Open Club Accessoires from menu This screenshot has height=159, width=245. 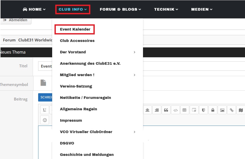click(x=77, y=41)
